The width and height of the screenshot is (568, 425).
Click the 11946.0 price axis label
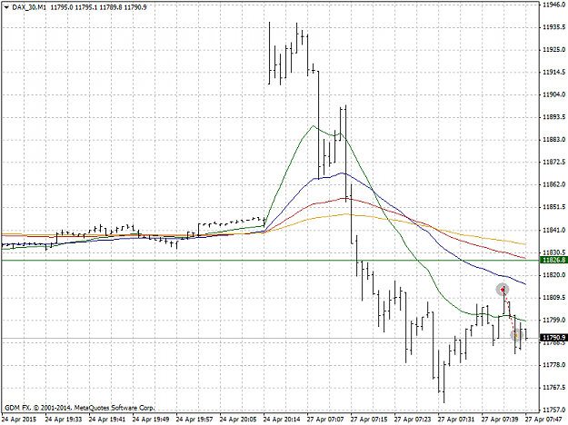click(553, 5)
